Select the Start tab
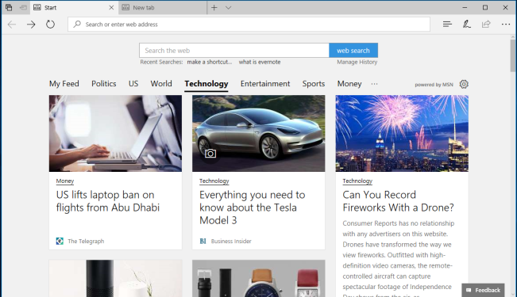The height and width of the screenshot is (297, 517). 75,8
